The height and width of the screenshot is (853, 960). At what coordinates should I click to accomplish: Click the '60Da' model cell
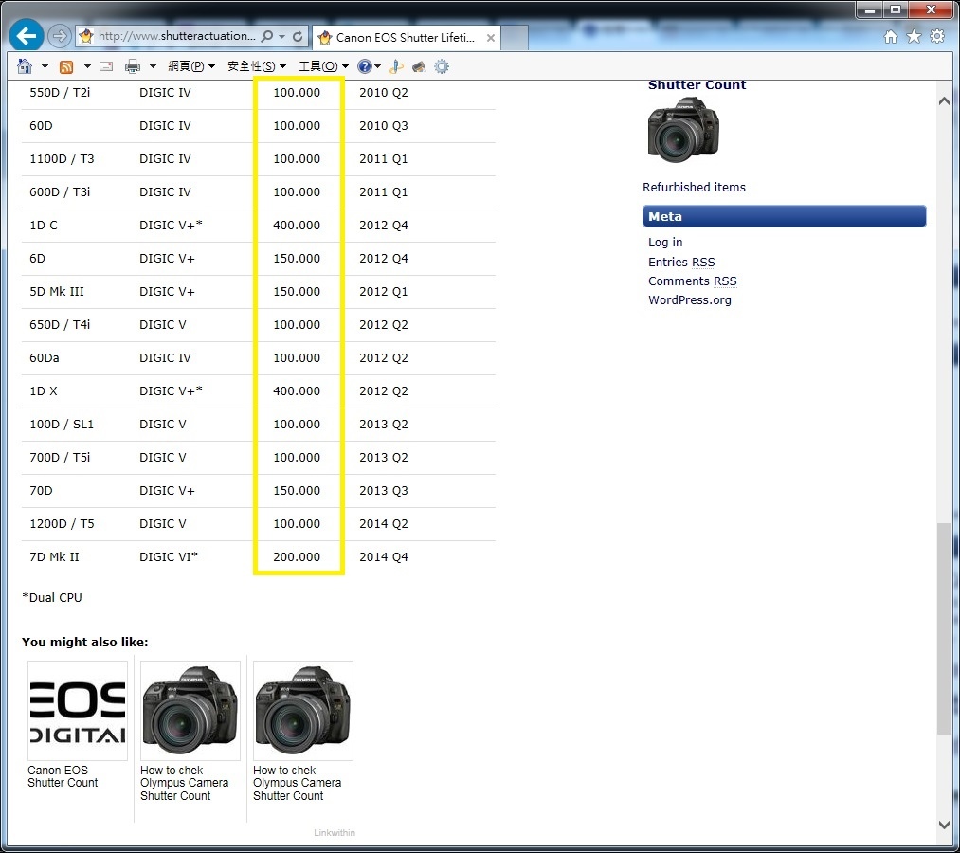[x=45, y=357]
